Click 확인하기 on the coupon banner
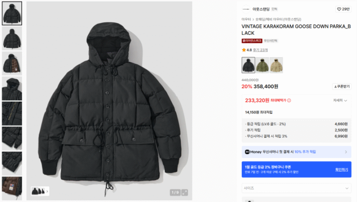 click(x=342, y=169)
